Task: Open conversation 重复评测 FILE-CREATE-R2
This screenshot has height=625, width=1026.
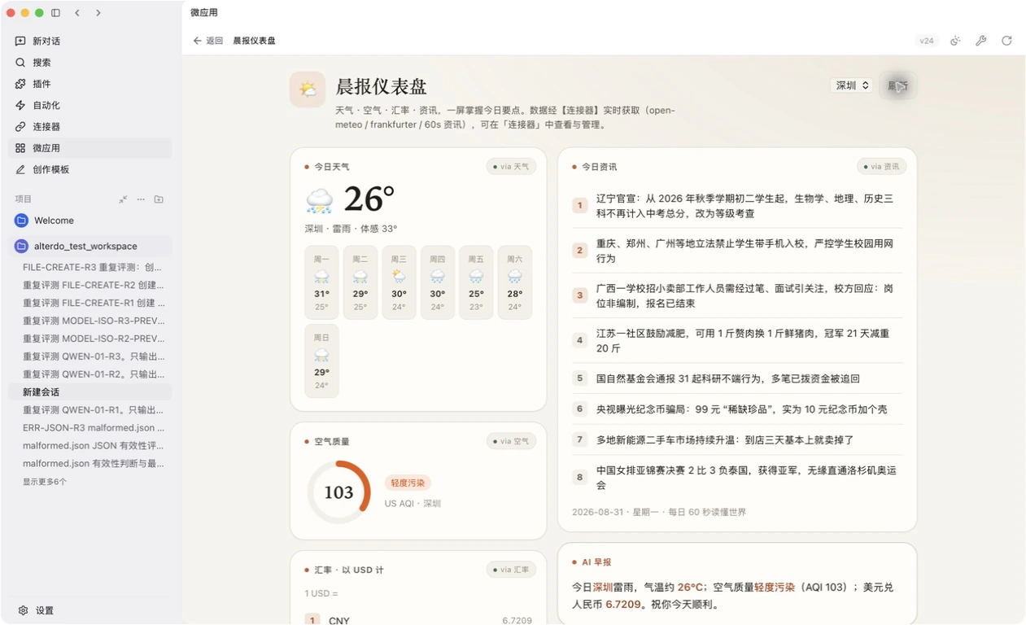Action: (90, 285)
